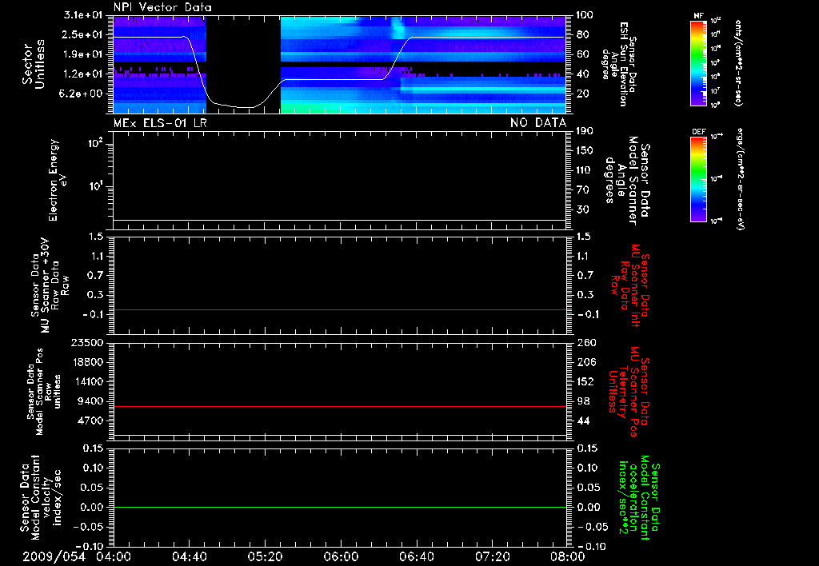Select the 'NPI Vector Data' panel title
Image resolution: width=819 pixels, height=566 pixels.
(162, 7)
